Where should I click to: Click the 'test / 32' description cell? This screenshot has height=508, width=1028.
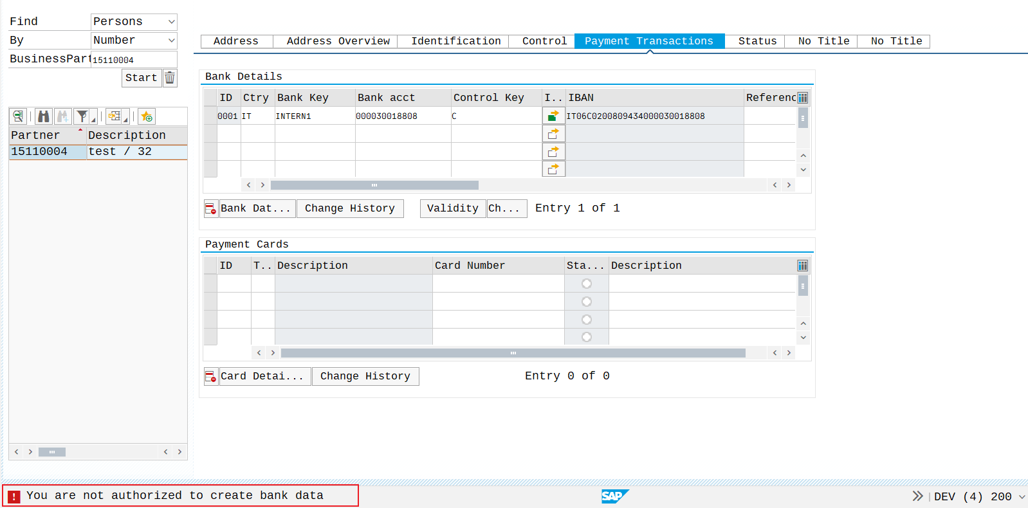tap(137, 152)
